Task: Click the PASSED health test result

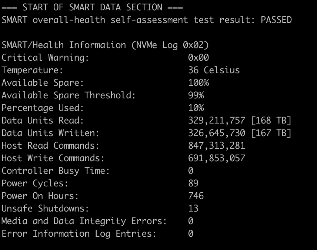Action: 276,20
